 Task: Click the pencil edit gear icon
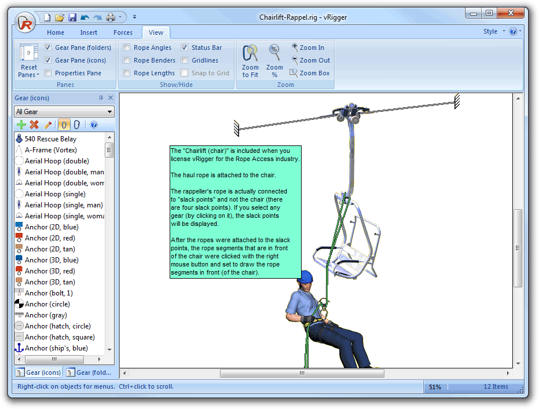[x=48, y=125]
